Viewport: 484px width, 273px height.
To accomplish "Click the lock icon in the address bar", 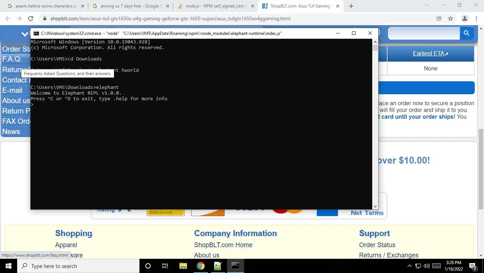I will 44,18.
